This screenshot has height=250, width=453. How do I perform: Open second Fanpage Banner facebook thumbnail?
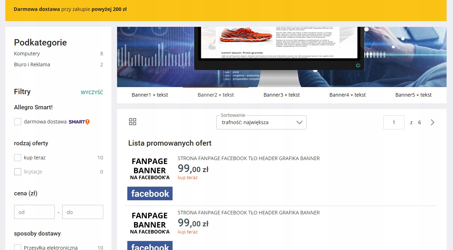coord(150,230)
